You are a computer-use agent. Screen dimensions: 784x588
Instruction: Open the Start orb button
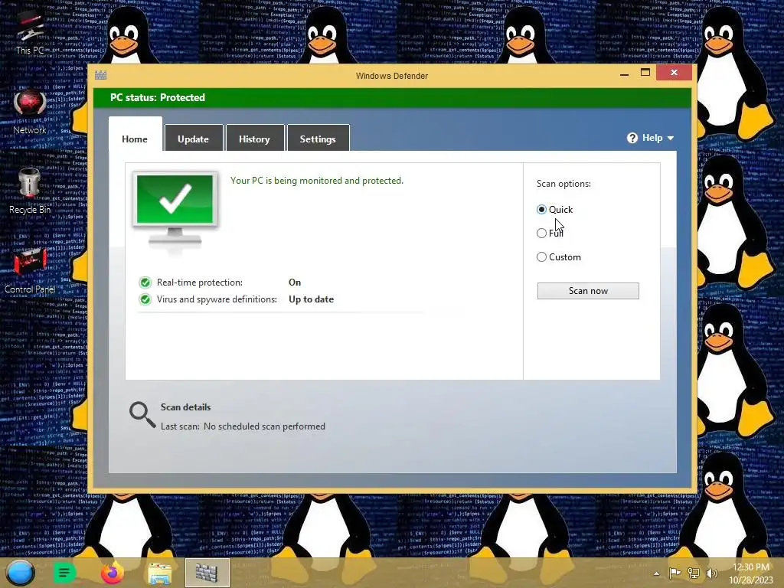point(21,573)
